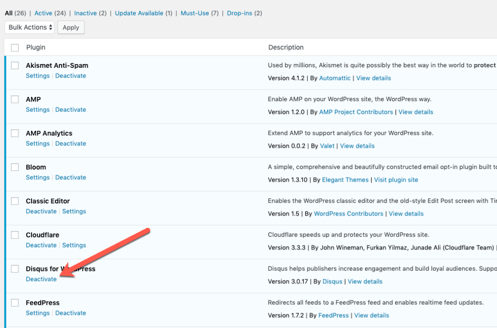Screen dimensions: 497x328
Task: Select the FeedPress plugin name
Action: (43, 303)
